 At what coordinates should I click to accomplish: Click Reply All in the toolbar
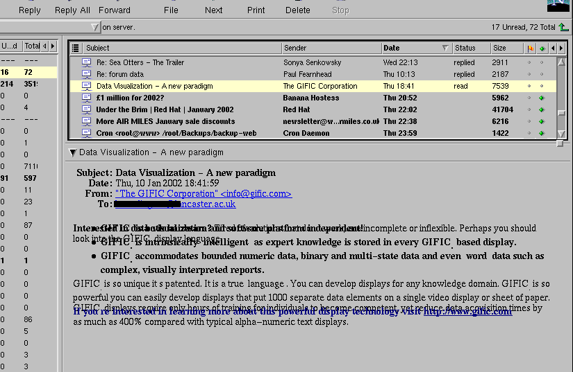pyautogui.click(x=72, y=10)
